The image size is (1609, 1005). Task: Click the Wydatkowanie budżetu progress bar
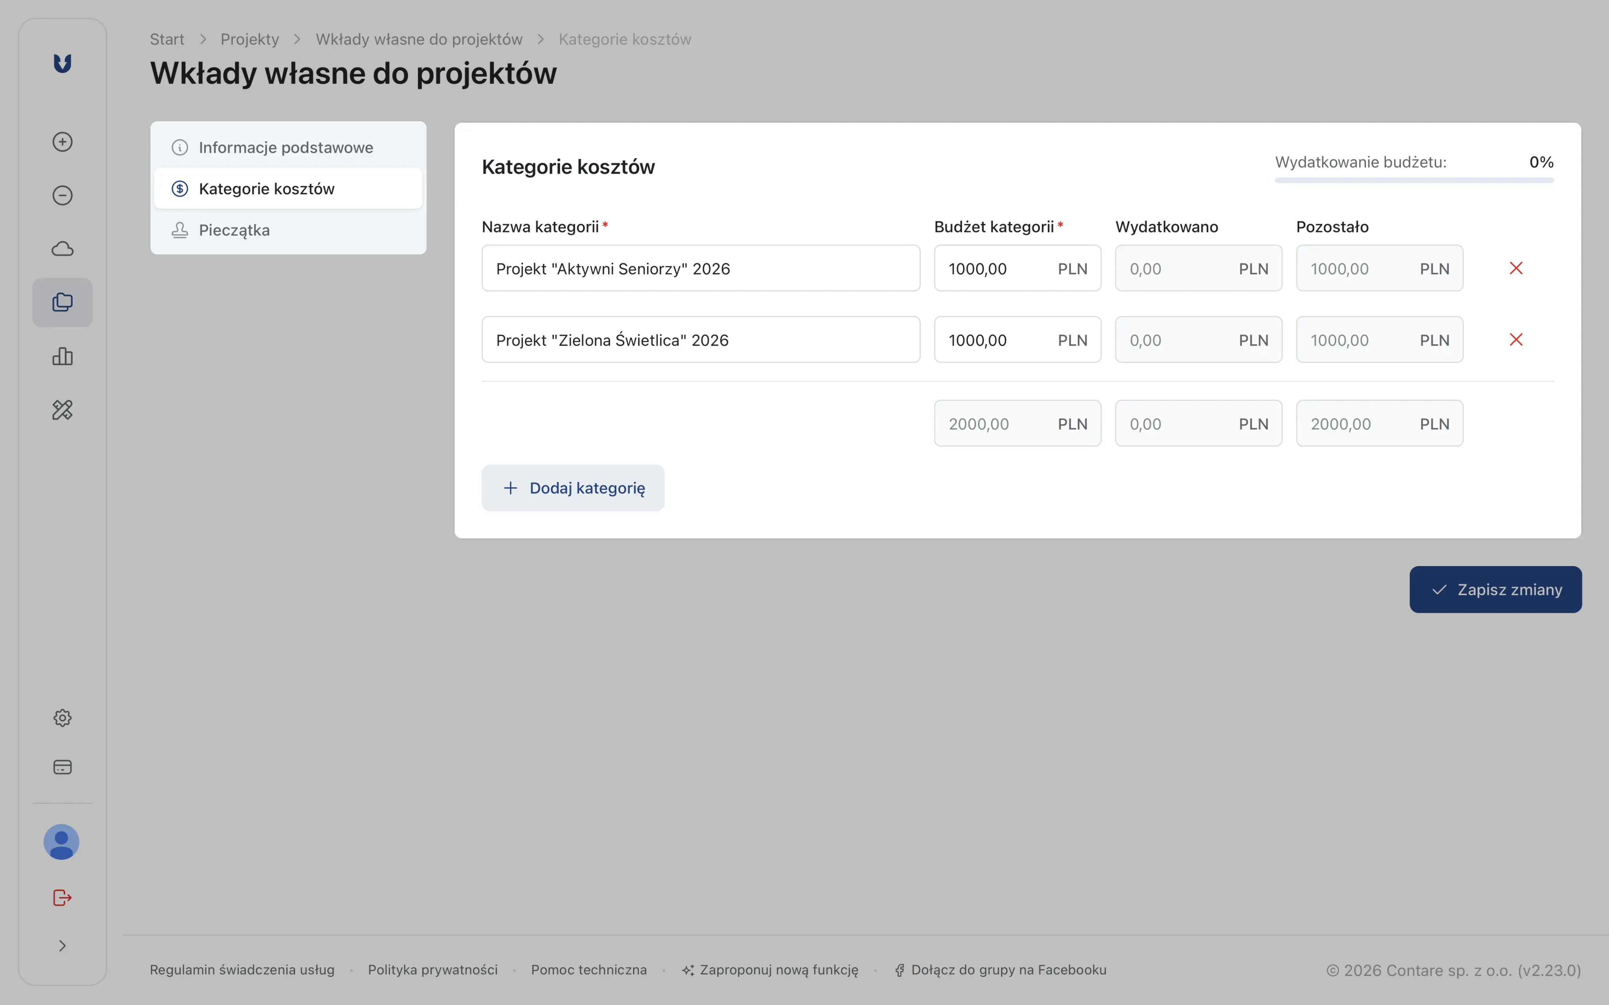pos(1414,179)
